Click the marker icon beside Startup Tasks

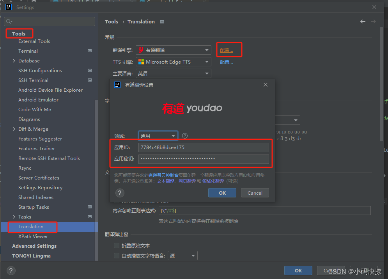click(90, 207)
